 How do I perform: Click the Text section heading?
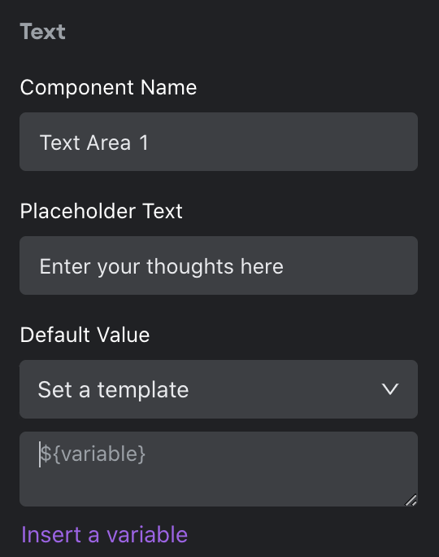click(42, 32)
